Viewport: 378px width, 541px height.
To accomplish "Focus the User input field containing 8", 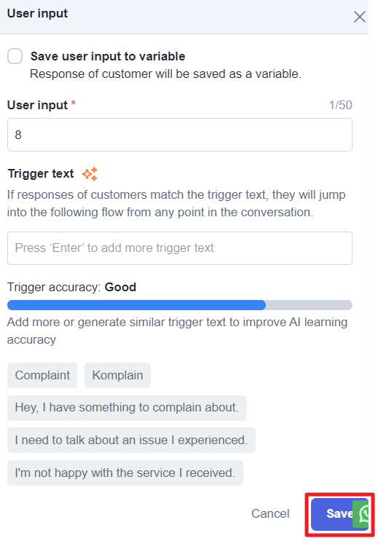I will click(x=179, y=135).
